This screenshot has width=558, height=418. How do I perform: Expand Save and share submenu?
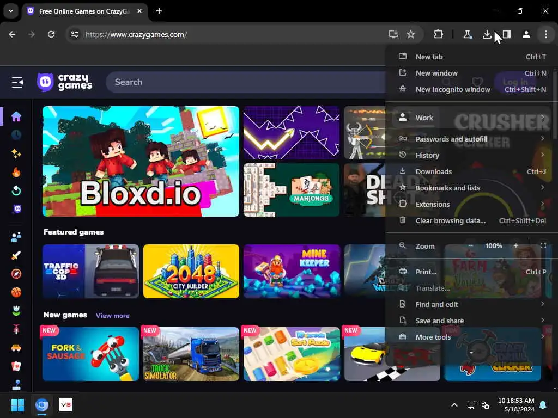tap(472, 321)
